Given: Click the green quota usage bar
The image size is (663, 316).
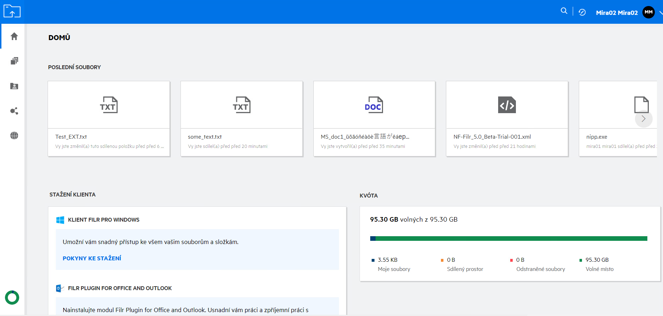Looking at the screenshot, I should point(511,239).
